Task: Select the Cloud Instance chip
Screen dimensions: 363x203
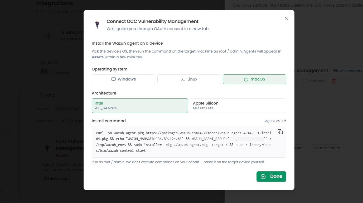Action: [x=326, y=148]
